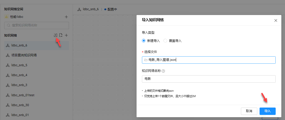Click network icon of ldbc_snb_30 row
Image resolution: width=285 pixels, height=120 pixels.
pos(8,105)
